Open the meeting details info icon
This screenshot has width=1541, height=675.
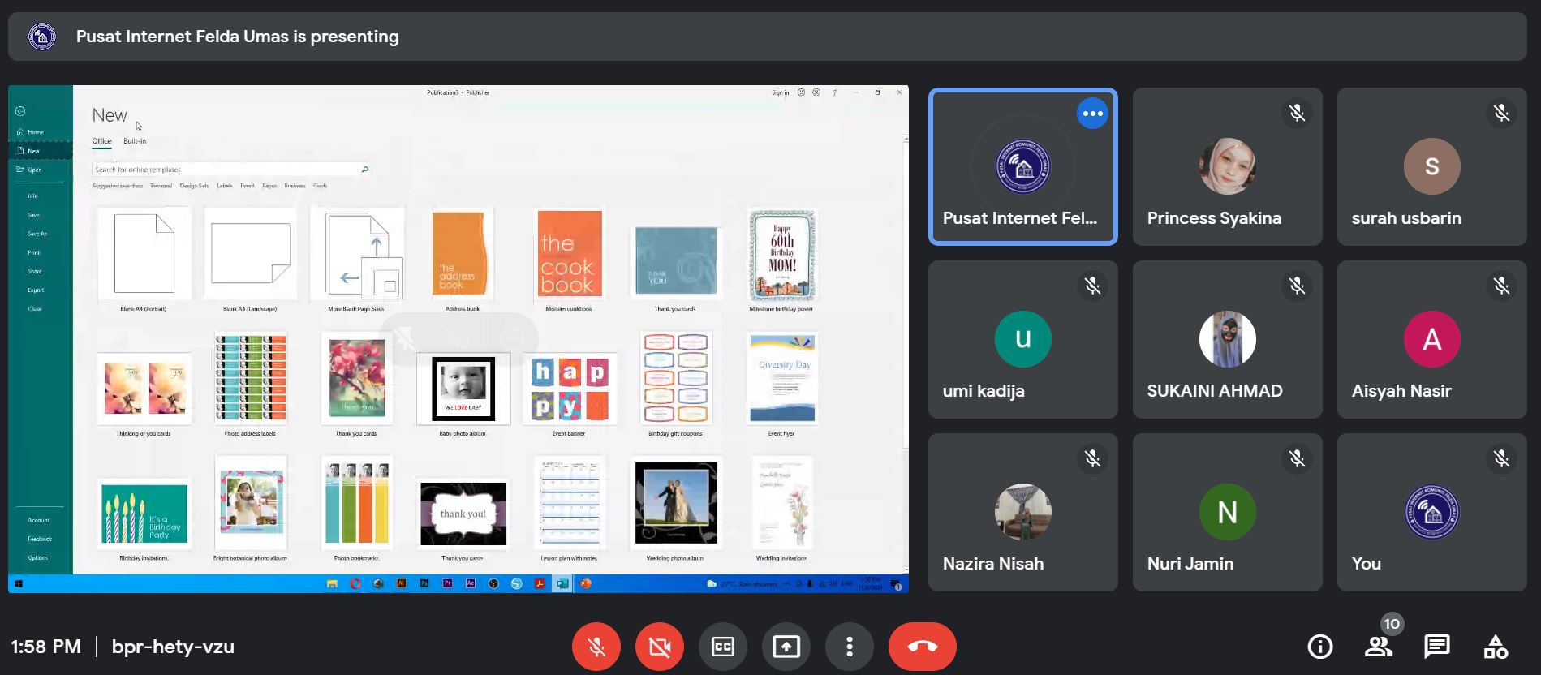[1319, 647]
